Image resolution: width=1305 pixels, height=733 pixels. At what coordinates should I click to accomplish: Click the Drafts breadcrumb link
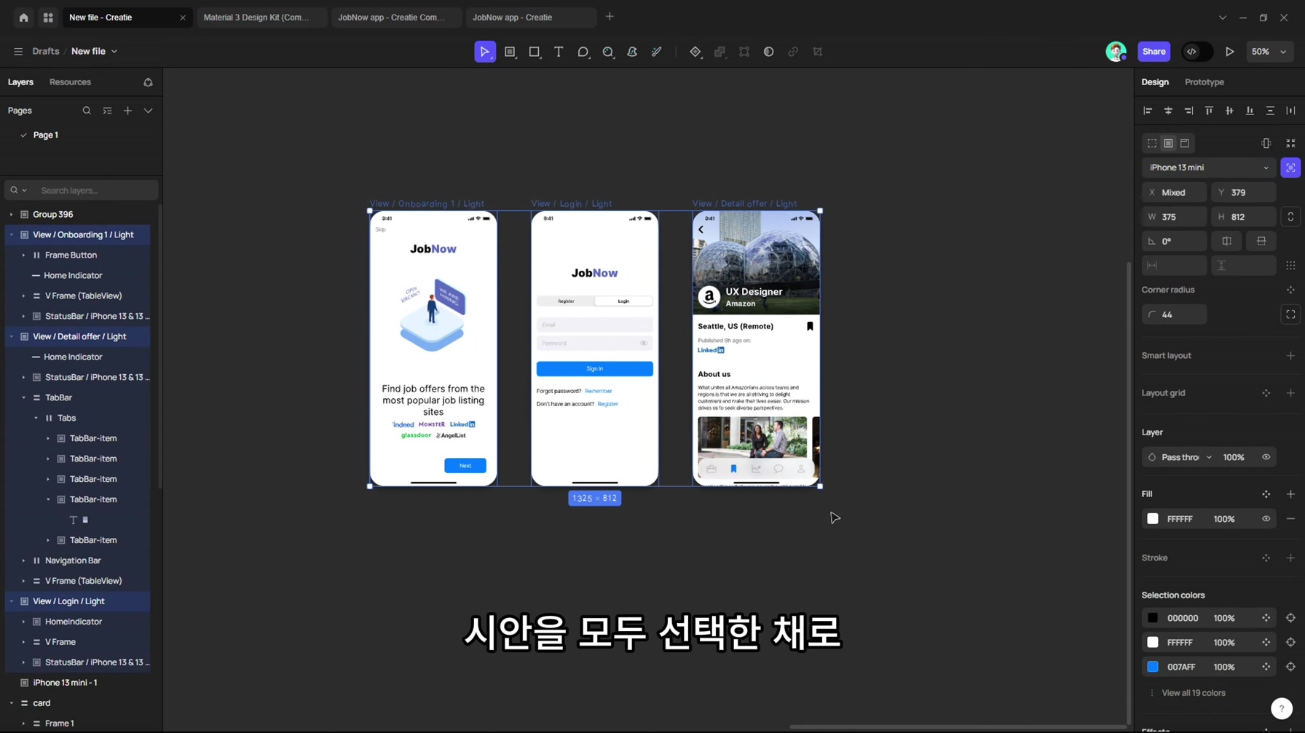pyautogui.click(x=45, y=52)
